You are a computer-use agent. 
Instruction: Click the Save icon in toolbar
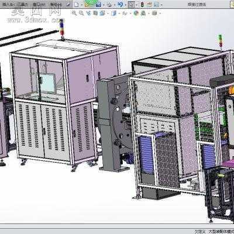coord(98,5)
